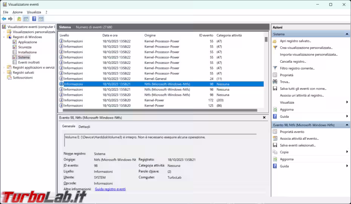Screen dimensions: 351x204
Task: Open Guida registro eventi link
Action: [x=110, y=189]
